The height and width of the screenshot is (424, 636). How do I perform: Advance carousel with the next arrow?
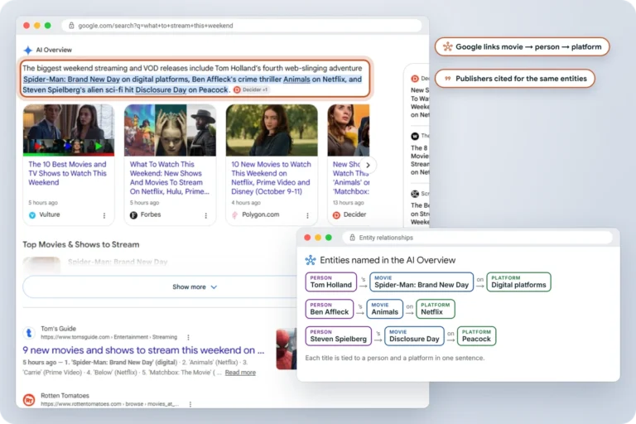pyautogui.click(x=368, y=165)
